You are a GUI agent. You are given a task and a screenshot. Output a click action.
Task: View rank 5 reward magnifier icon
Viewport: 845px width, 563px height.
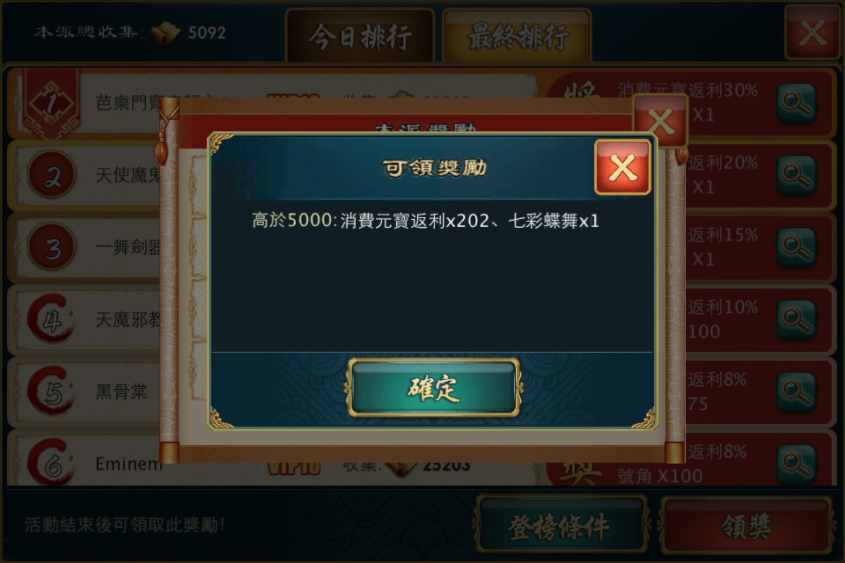point(796,391)
